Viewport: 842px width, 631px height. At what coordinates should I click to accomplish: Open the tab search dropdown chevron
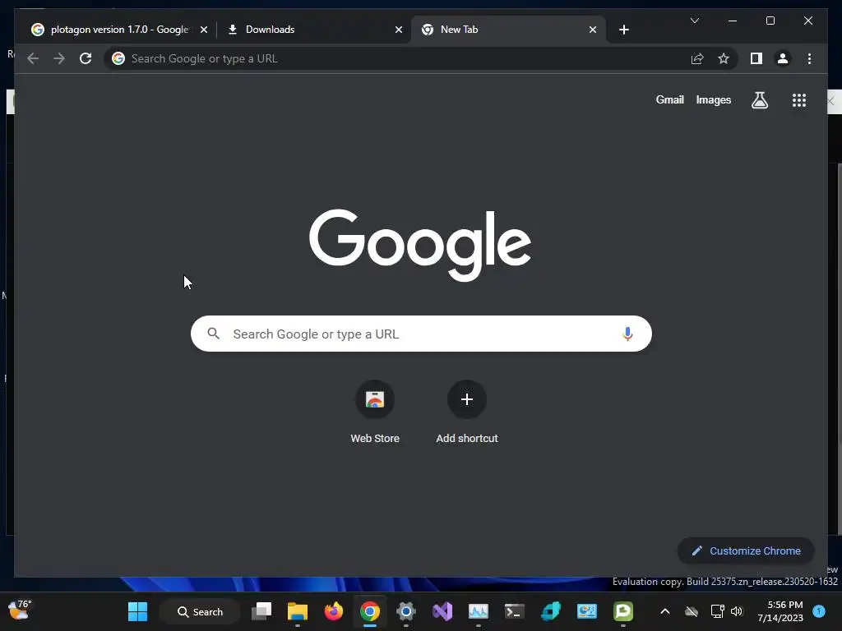click(x=694, y=21)
